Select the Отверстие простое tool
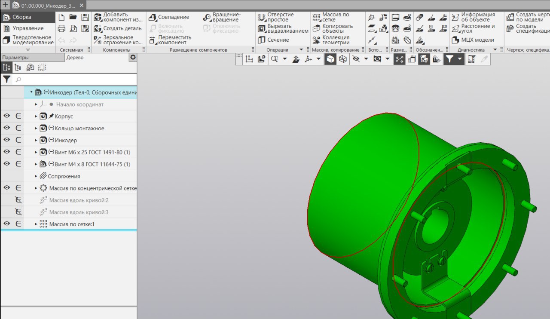Viewport: 550px width, 319px height. (x=276, y=17)
